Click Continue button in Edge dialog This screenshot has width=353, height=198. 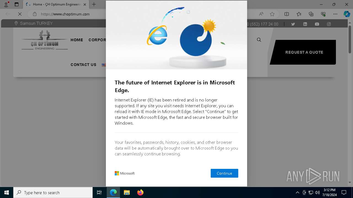coord(224,173)
